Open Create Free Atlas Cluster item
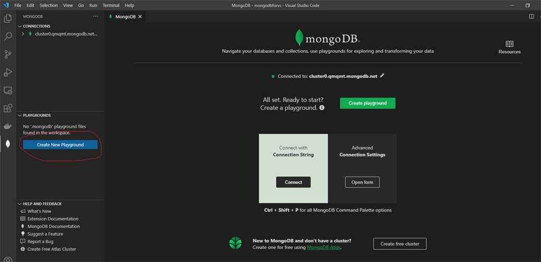Viewport: 541px width, 262px height. (52, 249)
